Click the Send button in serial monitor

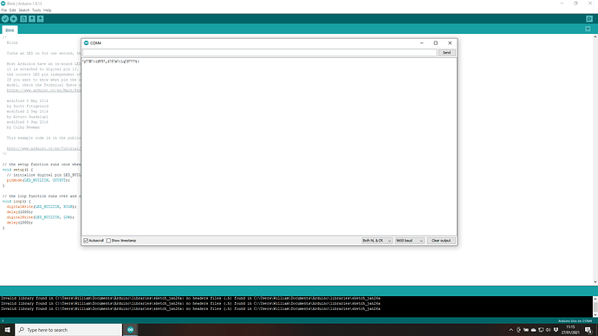(446, 53)
